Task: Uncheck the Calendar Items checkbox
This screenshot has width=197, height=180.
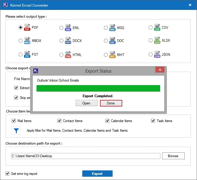Action: 107,121
